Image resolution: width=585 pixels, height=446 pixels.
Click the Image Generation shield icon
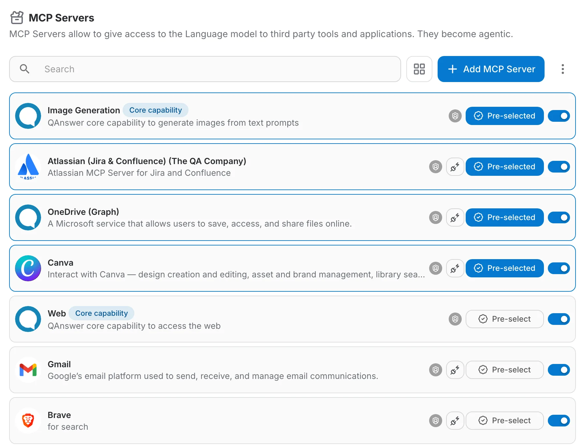pyautogui.click(x=455, y=116)
